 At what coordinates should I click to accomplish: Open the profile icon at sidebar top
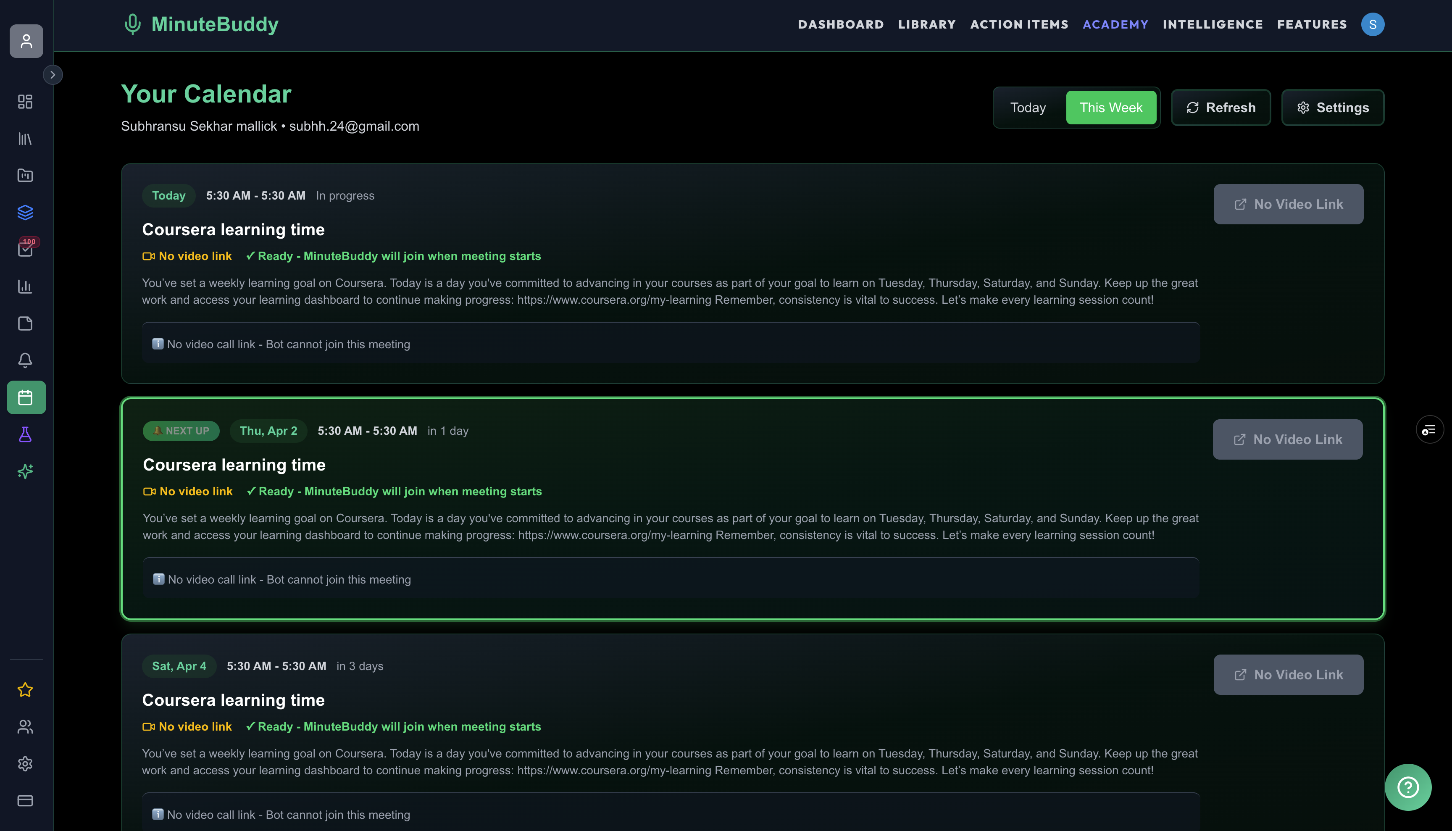pos(26,41)
